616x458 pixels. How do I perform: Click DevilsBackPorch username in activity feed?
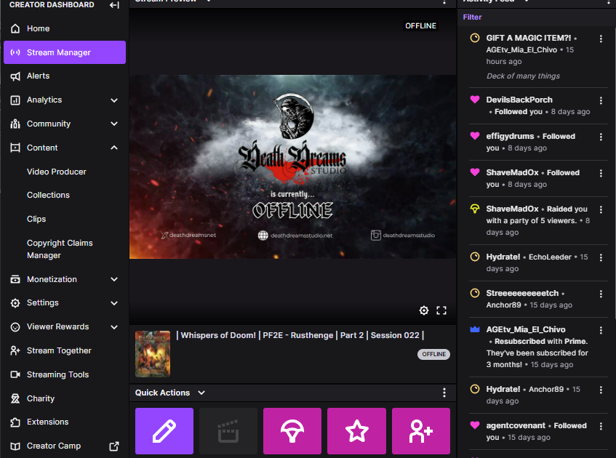click(519, 100)
